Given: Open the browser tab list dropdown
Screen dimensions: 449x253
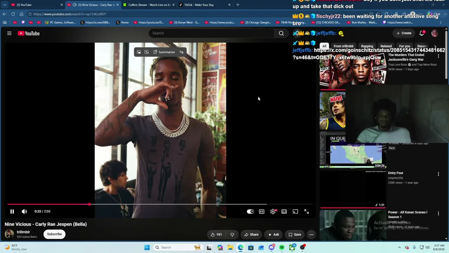Looking at the screenshot, I should point(4,5).
